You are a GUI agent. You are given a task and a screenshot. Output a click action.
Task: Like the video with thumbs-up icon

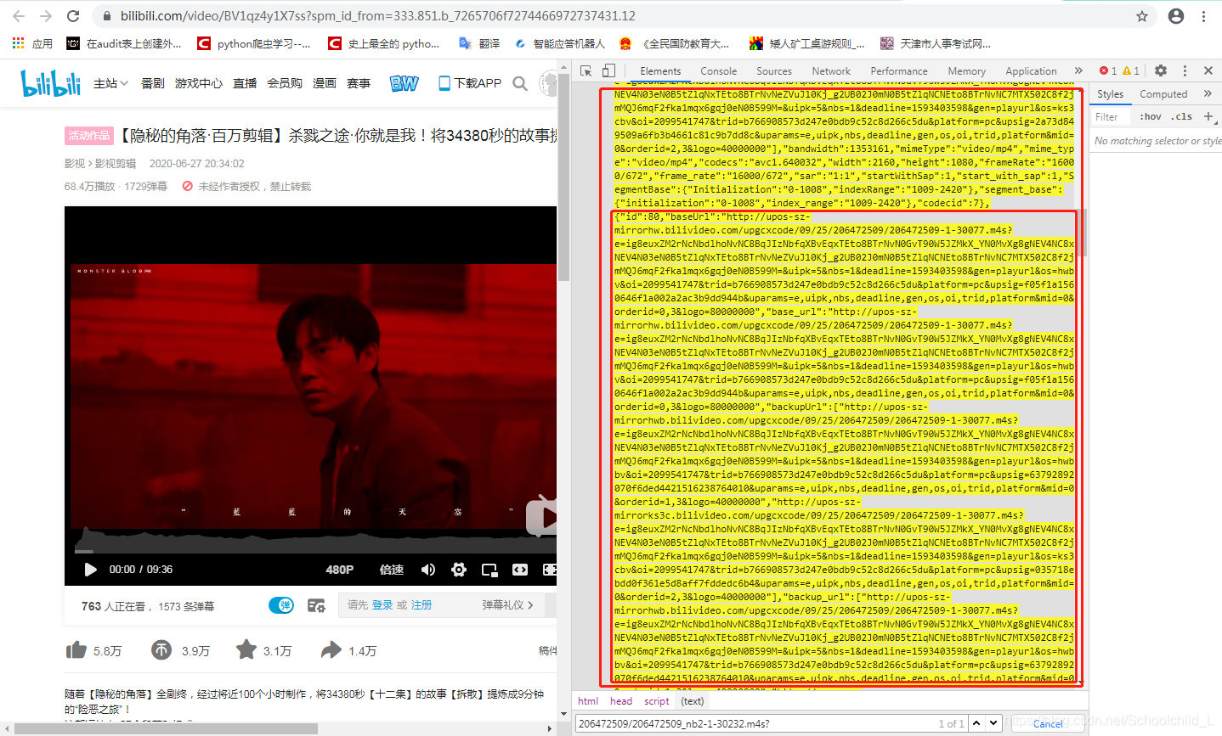[x=76, y=650]
